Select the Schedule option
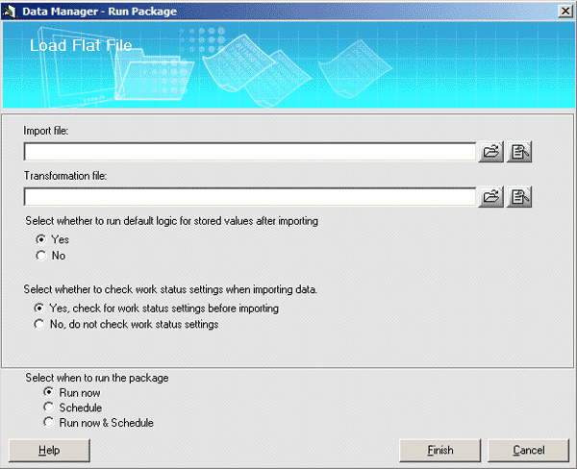Viewport: 577px width, 469px height. [x=49, y=407]
